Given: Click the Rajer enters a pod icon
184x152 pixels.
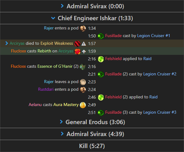Looking at the screenshot, I should click(x=83, y=28).
